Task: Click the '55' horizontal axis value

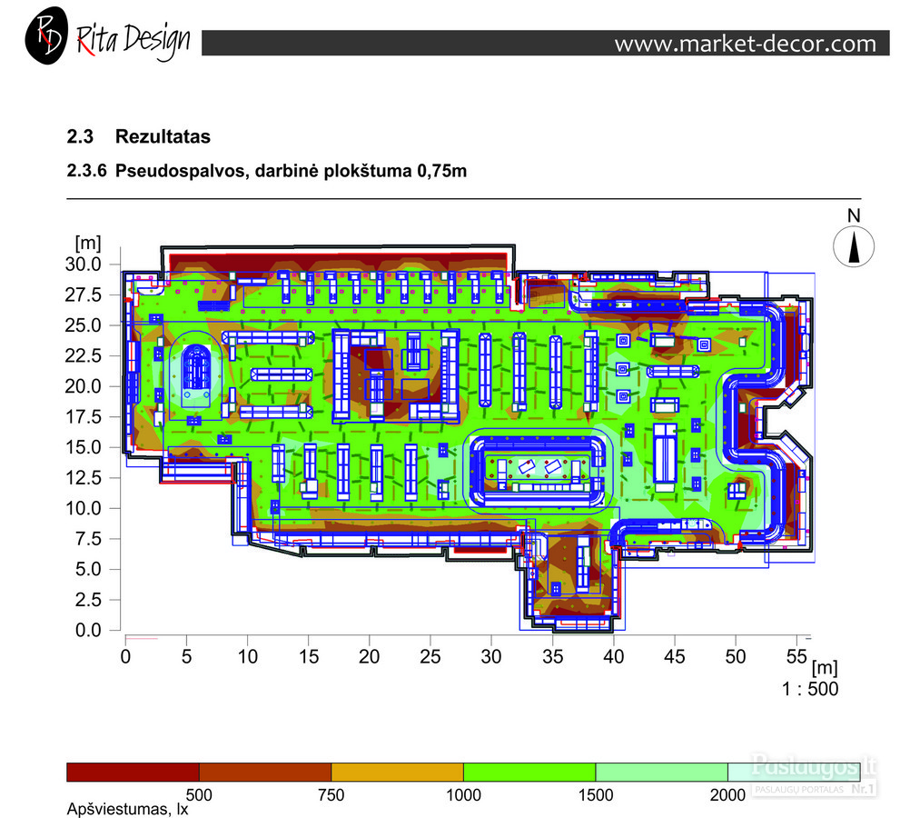Action: point(796,656)
